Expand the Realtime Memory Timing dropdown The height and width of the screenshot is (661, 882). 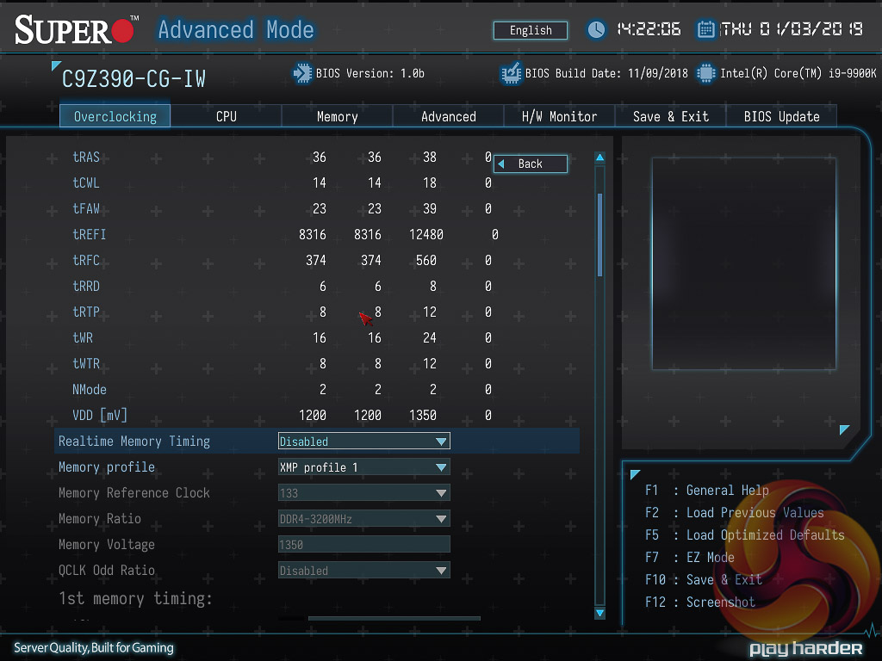[x=364, y=442]
